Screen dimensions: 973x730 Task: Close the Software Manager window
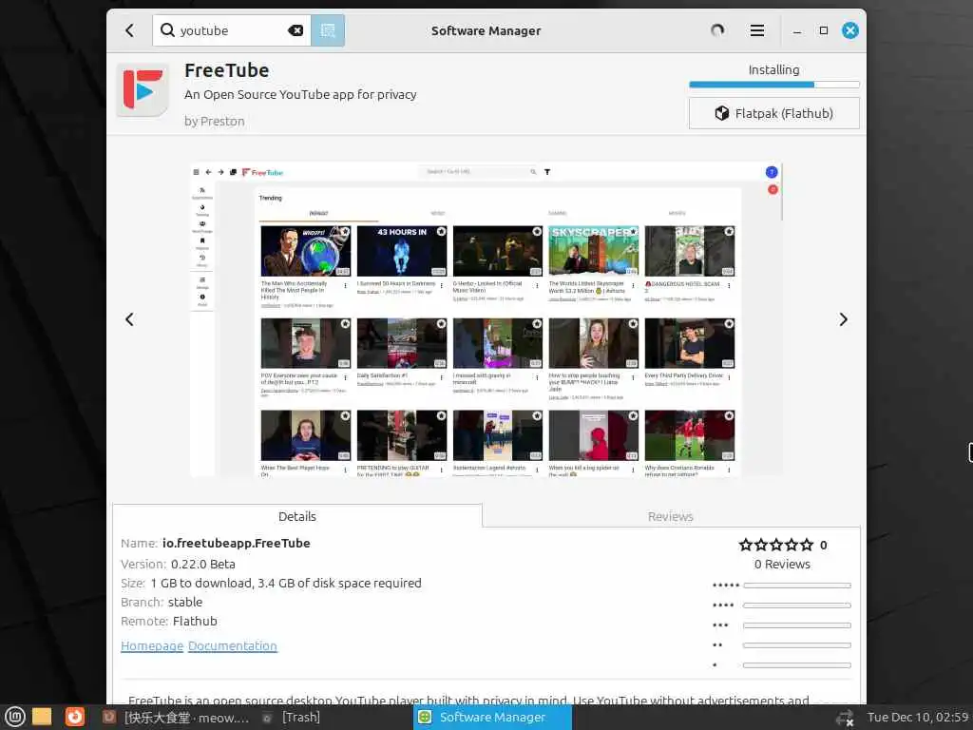point(850,30)
